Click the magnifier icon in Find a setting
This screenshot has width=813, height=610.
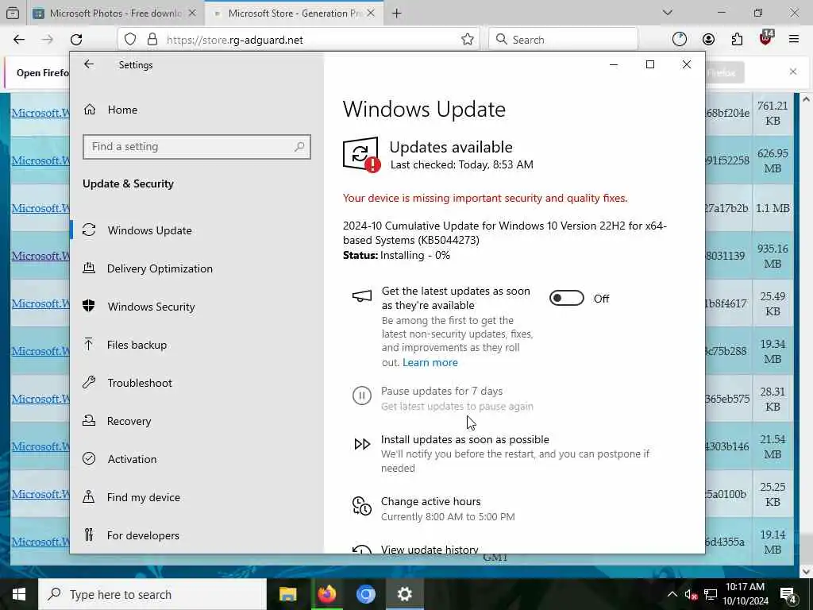point(299,147)
